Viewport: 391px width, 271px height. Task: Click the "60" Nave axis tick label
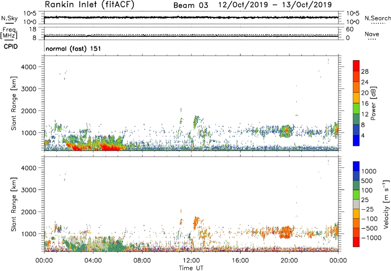(349, 29)
